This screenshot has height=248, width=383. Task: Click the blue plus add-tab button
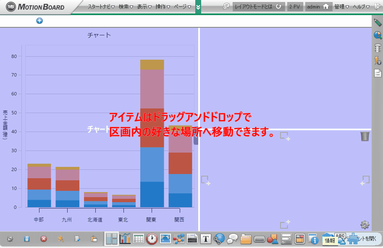coord(39,21)
